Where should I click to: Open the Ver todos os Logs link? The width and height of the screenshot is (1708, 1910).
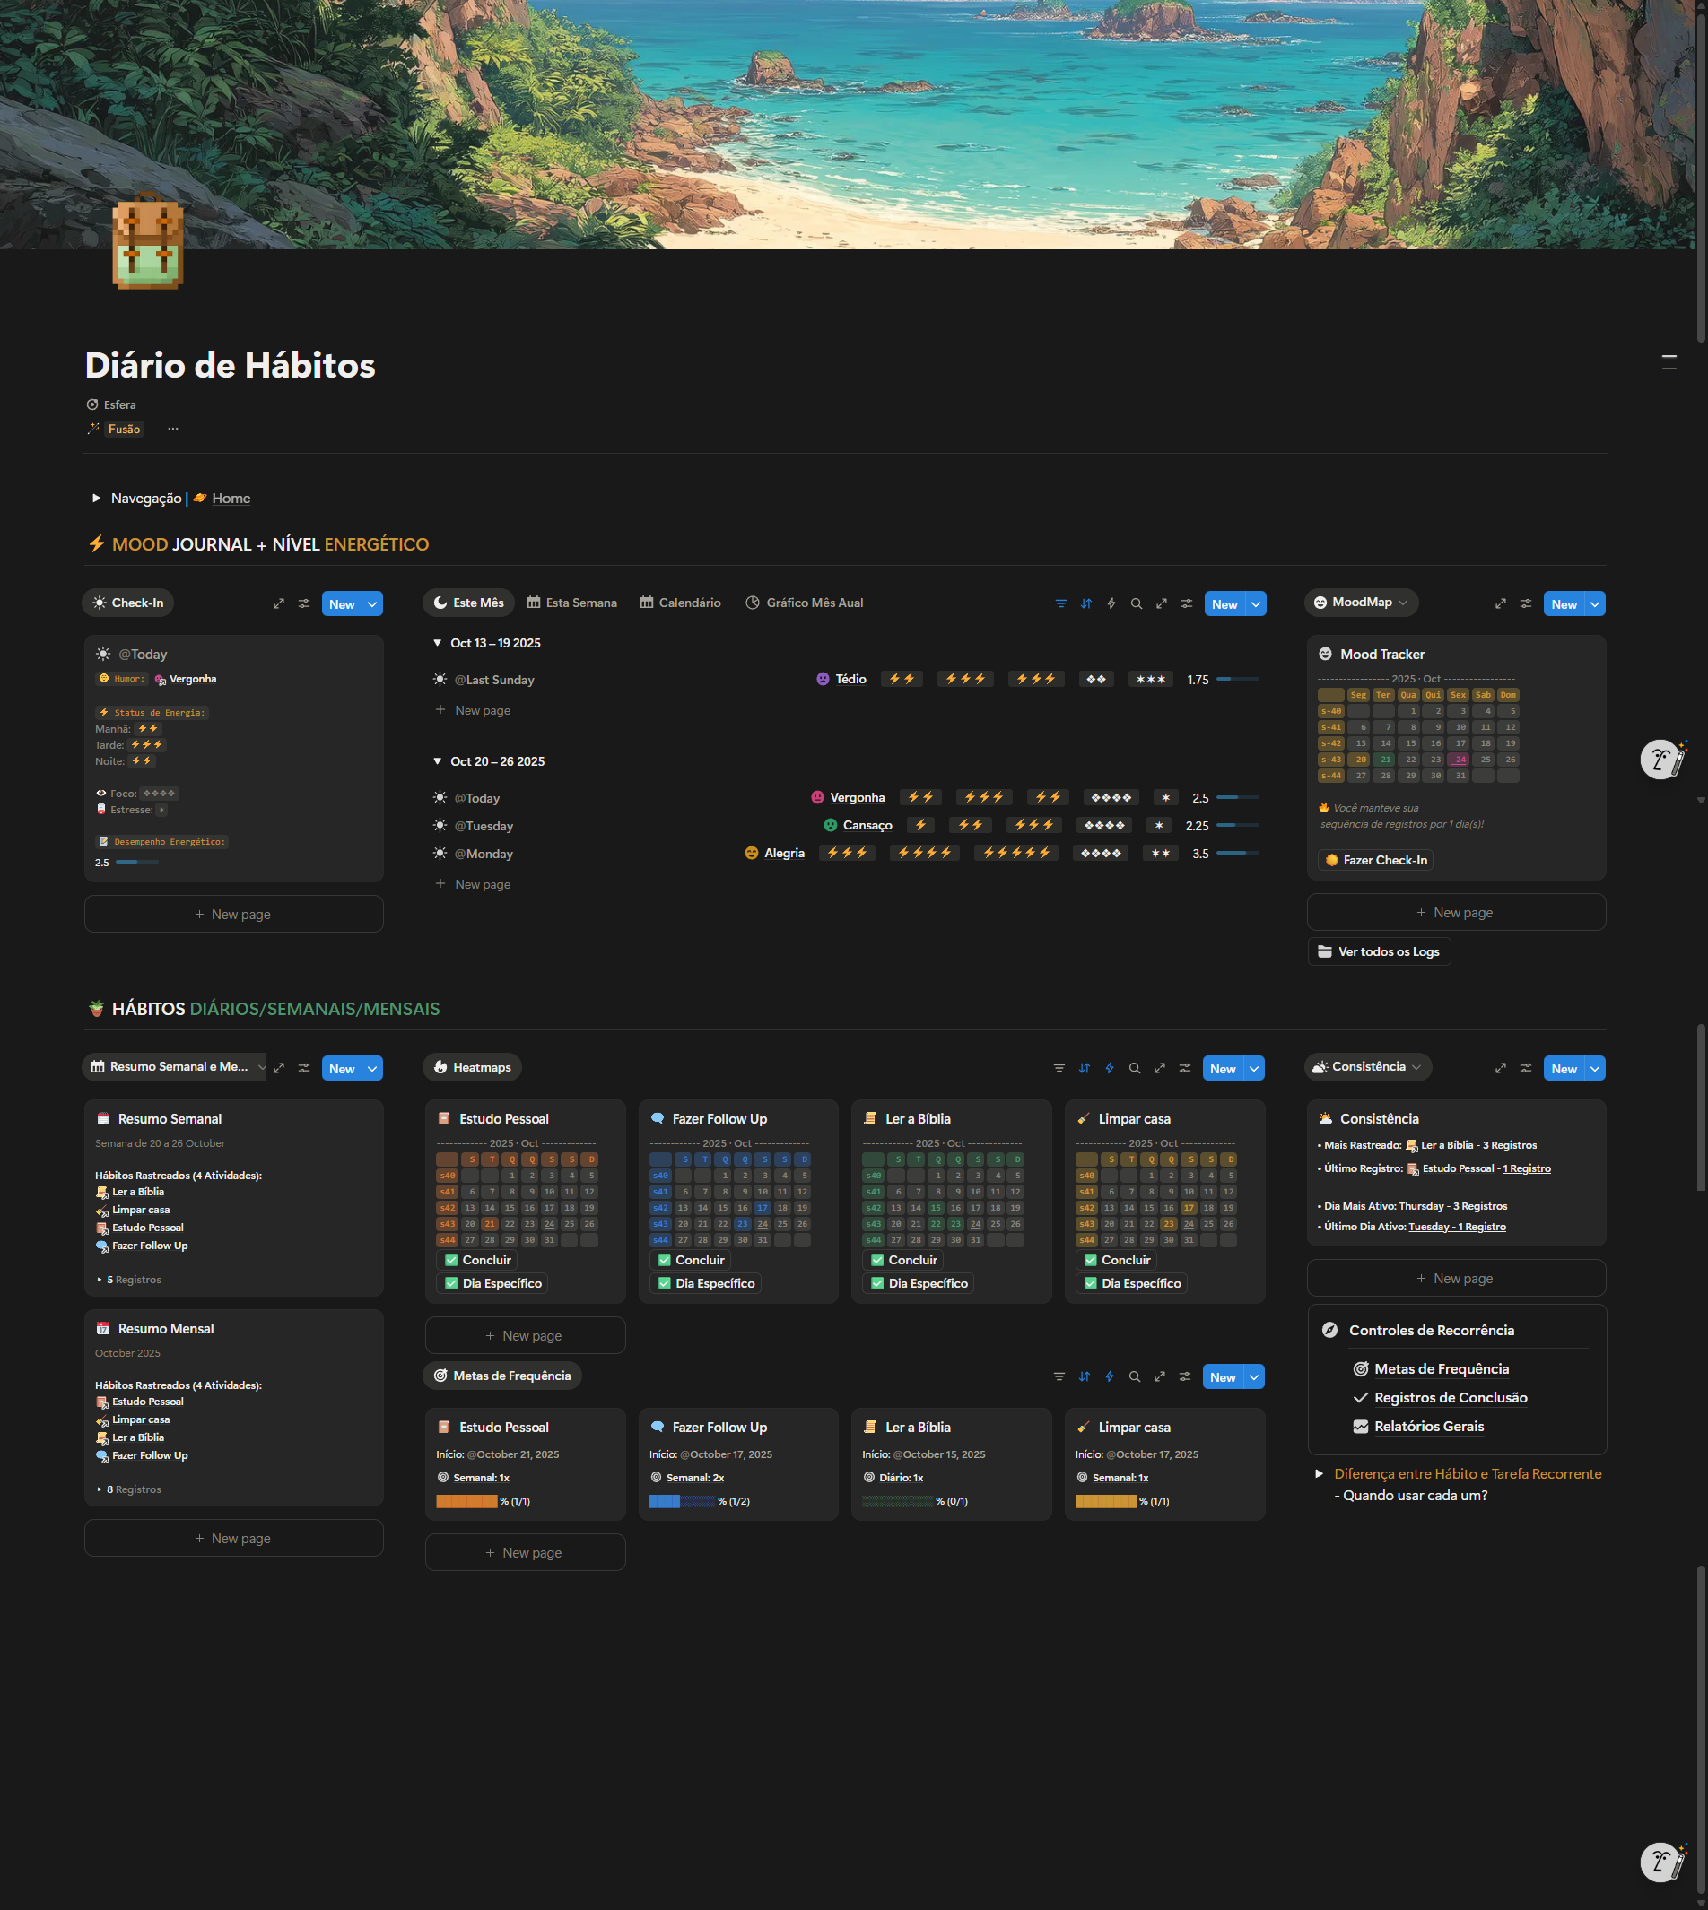[x=1378, y=951]
